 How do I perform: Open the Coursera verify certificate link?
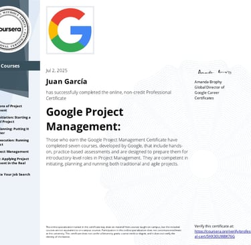pyautogui.click(x=222, y=234)
